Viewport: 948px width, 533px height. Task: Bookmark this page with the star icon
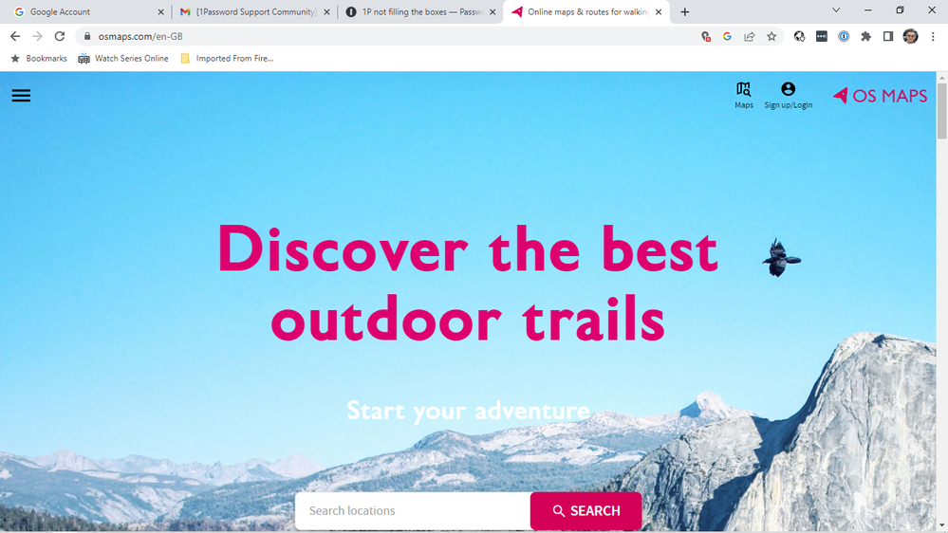(771, 36)
